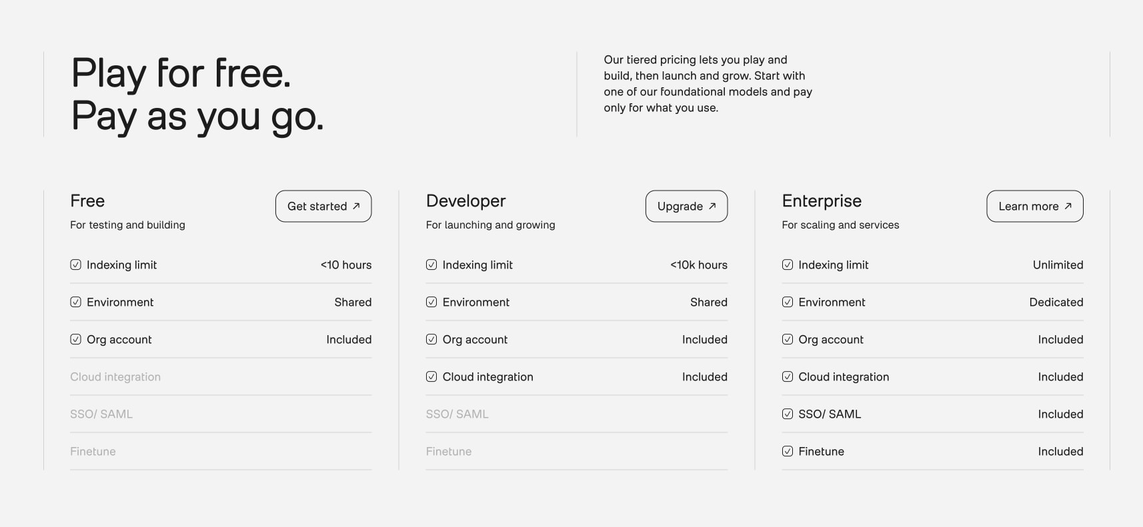Viewport: 1143px width, 527px height.
Task: Click Free plan Org account checkmark
Action: click(75, 339)
